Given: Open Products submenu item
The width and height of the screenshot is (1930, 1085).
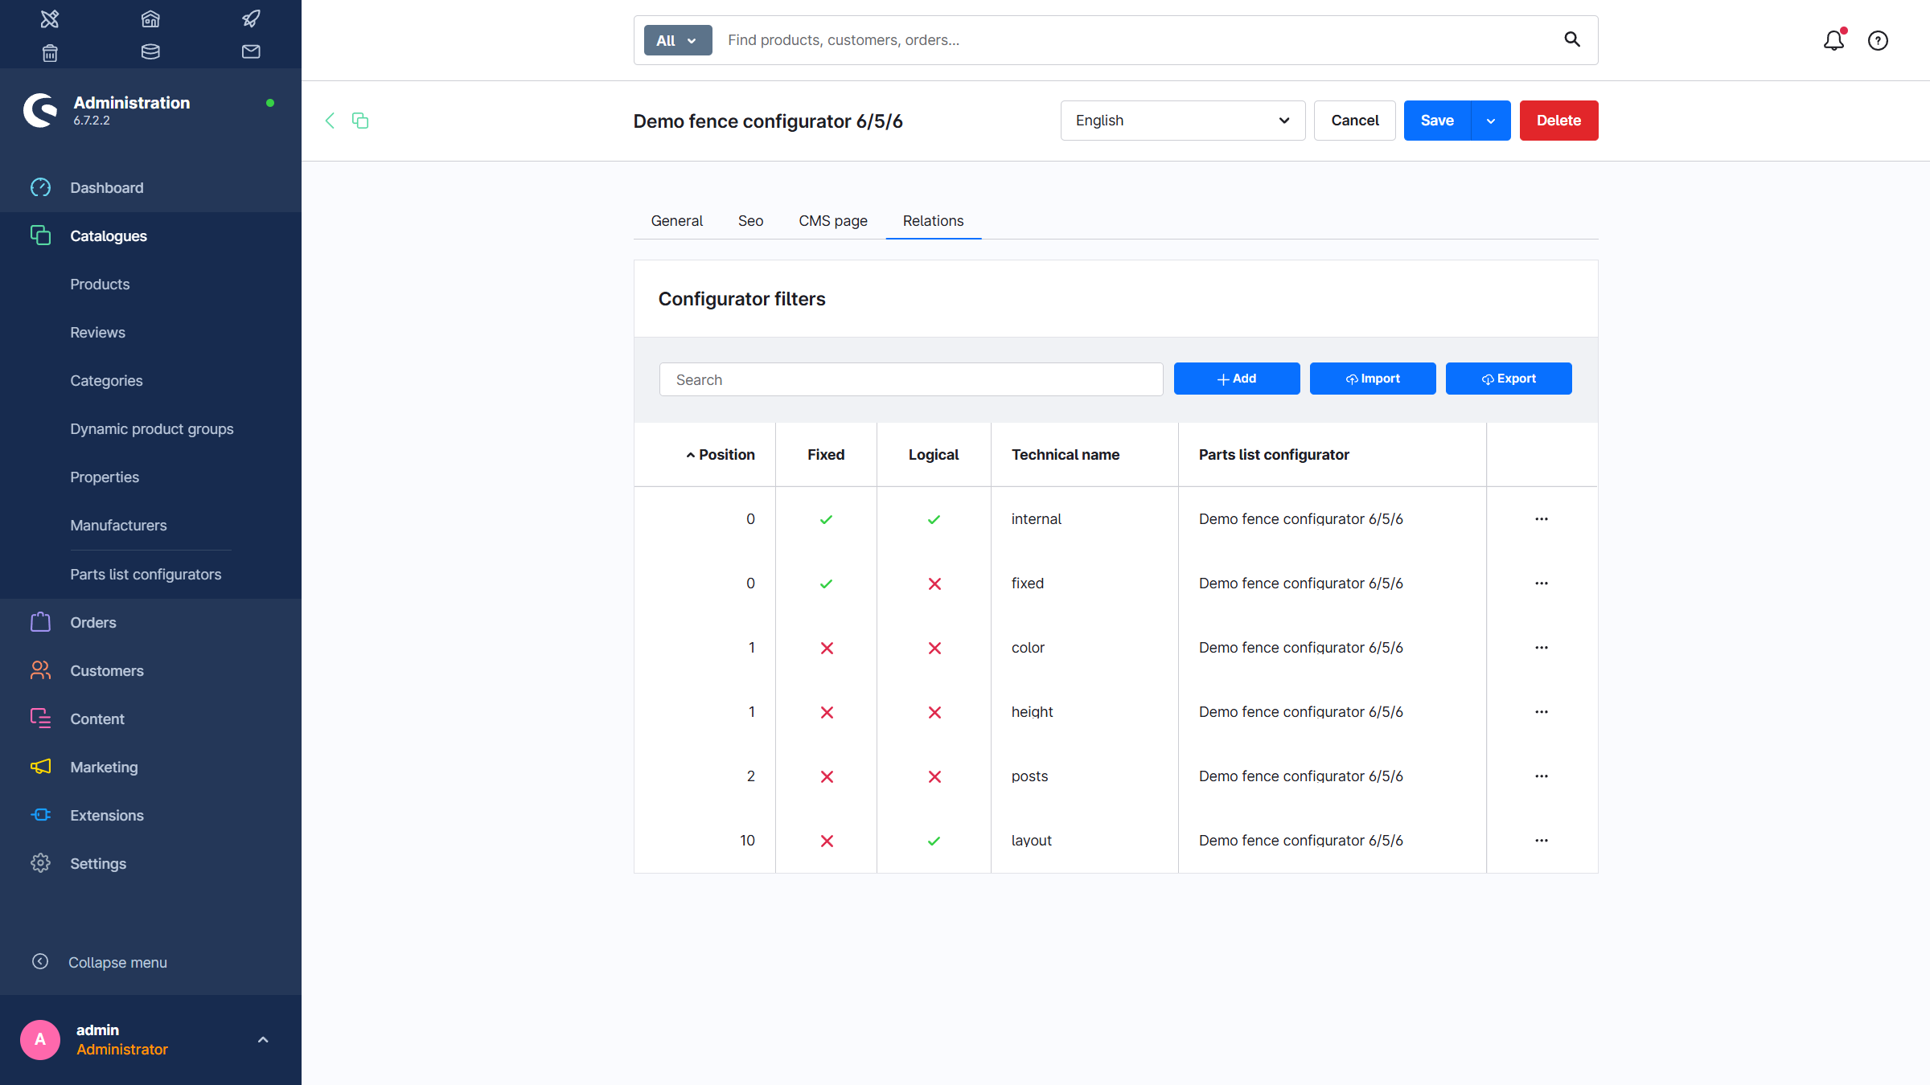Looking at the screenshot, I should pos(100,284).
